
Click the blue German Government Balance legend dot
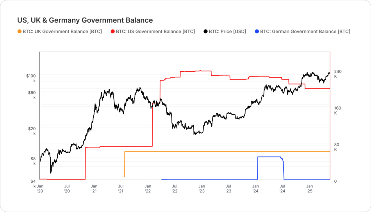coord(257,32)
